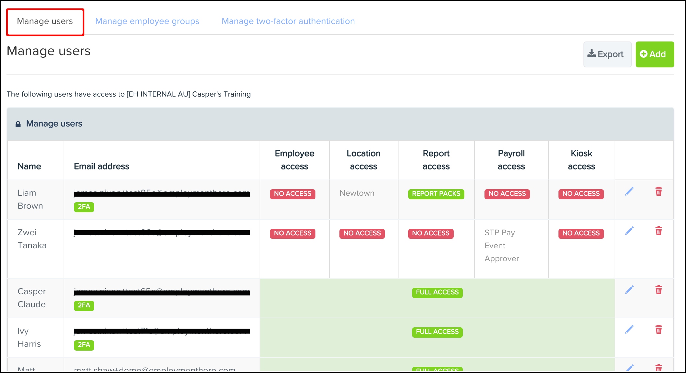Click the 2FA badge under Liam Brown
This screenshot has height=373, width=686.
(84, 207)
